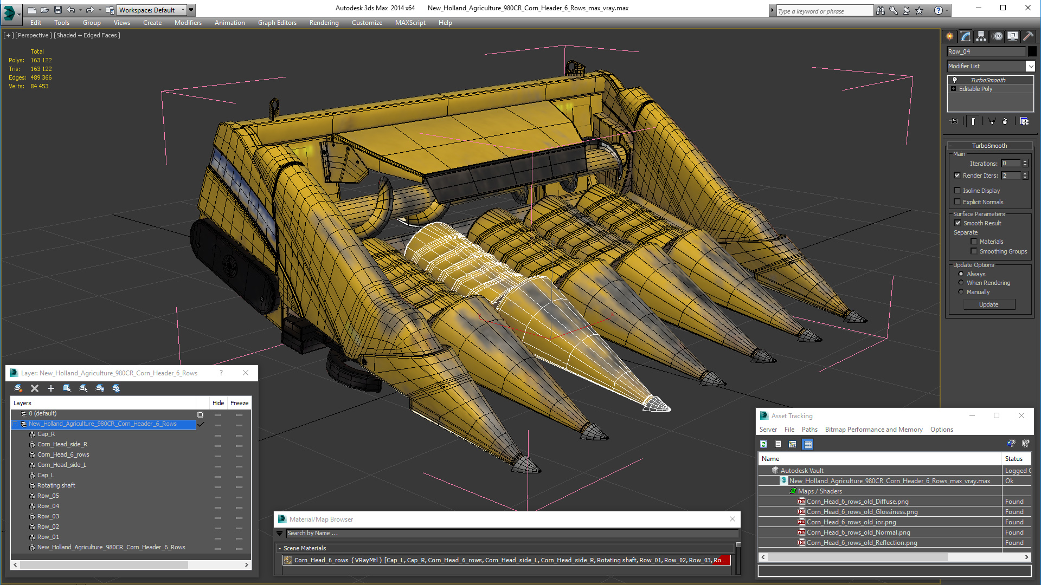Expand Editable Poly sub-objects

coord(953,89)
